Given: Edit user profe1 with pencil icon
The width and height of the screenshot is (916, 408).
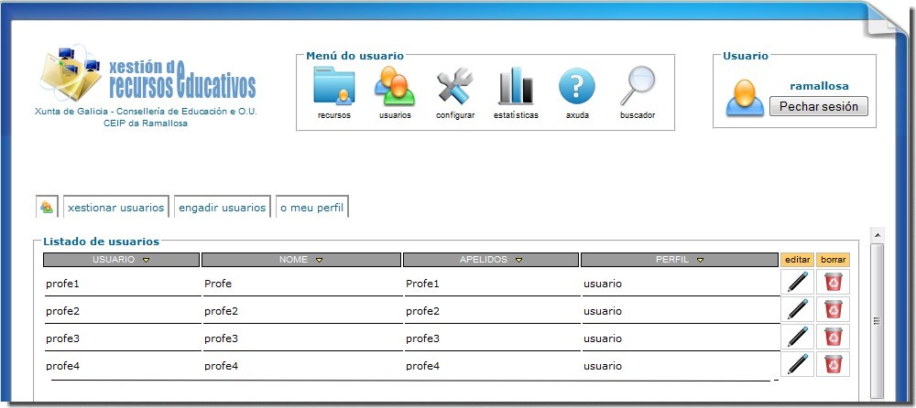Looking at the screenshot, I should click(x=799, y=283).
